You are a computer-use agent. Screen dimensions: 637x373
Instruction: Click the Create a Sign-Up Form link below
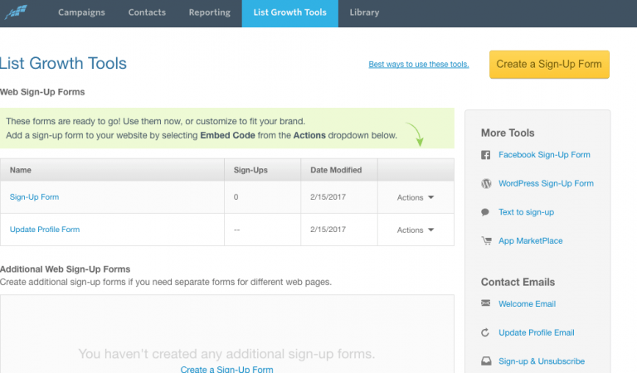pyautogui.click(x=226, y=369)
